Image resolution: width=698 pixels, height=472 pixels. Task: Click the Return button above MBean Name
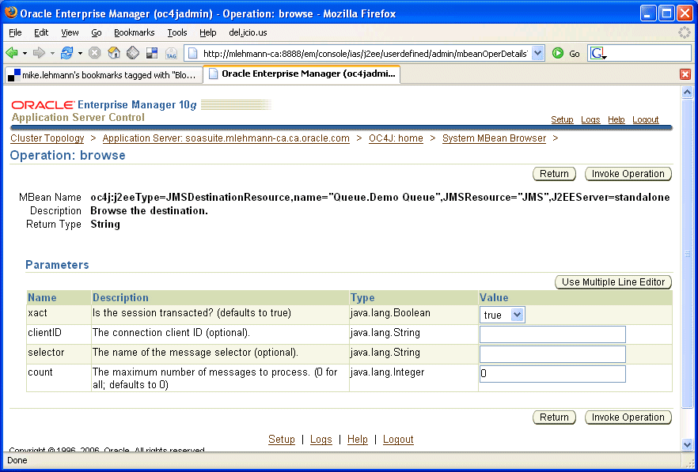(x=554, y=174)
